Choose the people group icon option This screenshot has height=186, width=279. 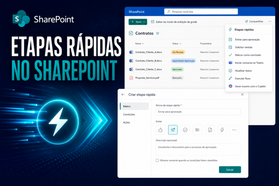(x=197, y=130)
